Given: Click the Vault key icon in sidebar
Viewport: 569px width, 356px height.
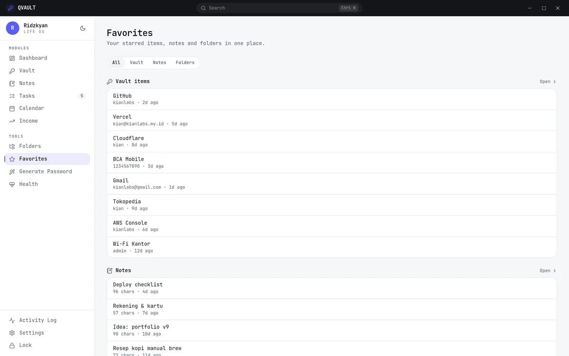Looking at the screenshot, I should [x=12, y=71].
